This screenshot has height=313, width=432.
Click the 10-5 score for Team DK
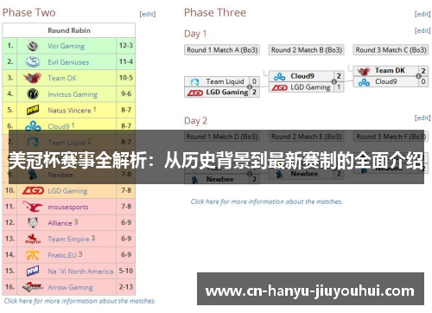point(126,78)
